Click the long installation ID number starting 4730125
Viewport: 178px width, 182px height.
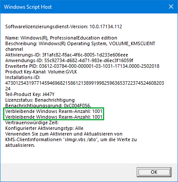click(85, 86)
